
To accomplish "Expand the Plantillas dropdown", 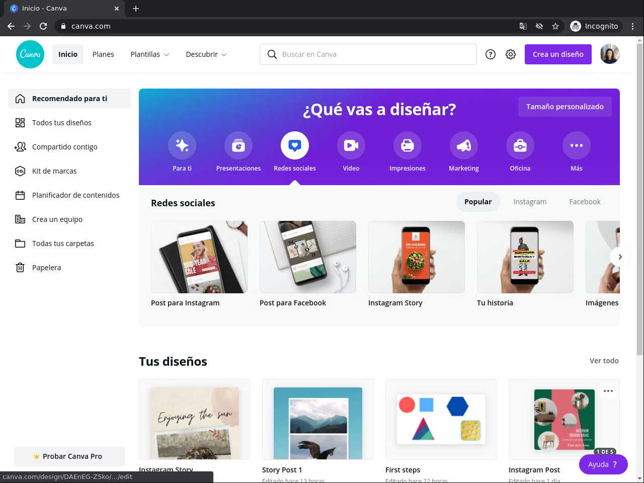I will 150,54.
